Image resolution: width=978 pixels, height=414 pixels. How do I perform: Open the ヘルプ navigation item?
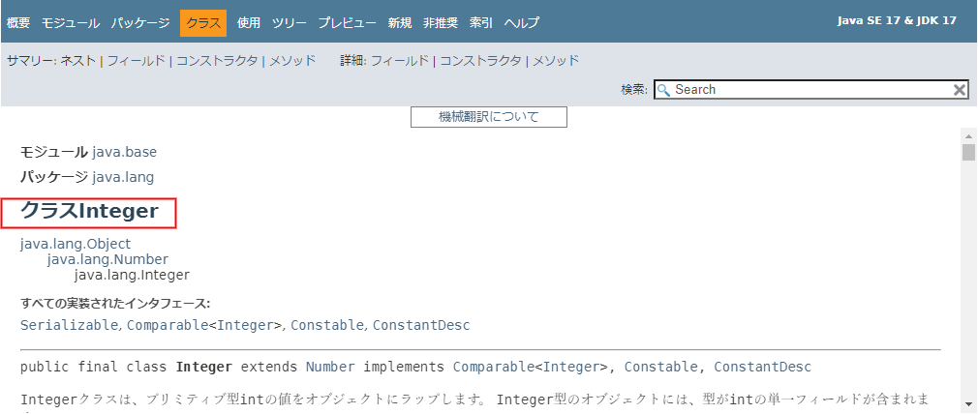point(522,23)
